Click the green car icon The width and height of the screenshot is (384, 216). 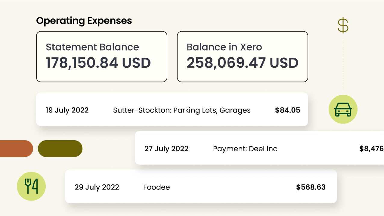tap(343, 109)
